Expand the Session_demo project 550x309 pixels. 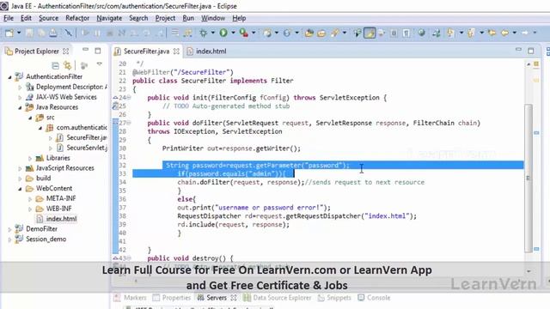coord(9,239)
